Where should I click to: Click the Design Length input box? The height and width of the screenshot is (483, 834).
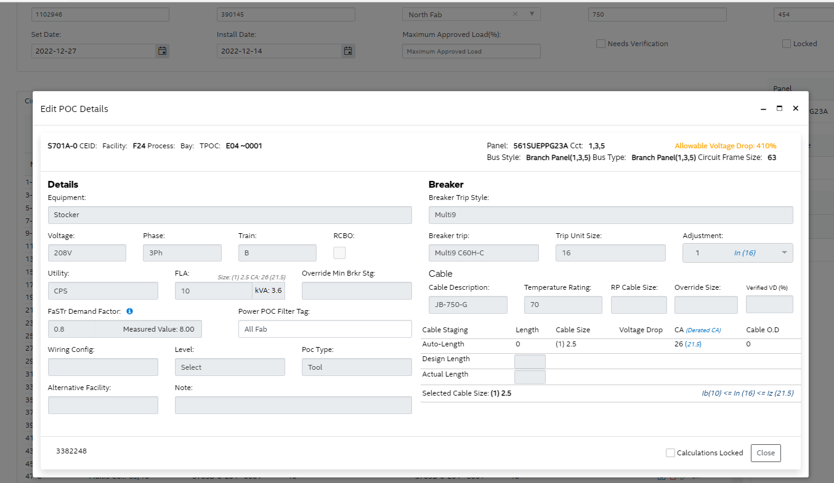point(530,362)
